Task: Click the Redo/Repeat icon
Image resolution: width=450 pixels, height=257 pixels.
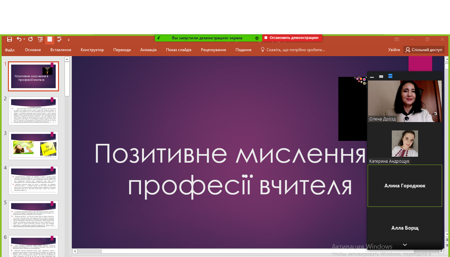Action: (30, 39)
